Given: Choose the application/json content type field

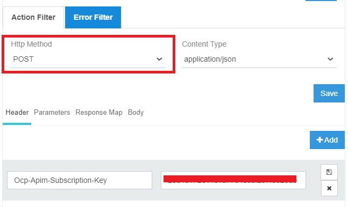Looking at the screenshot, I should [259, 59].
